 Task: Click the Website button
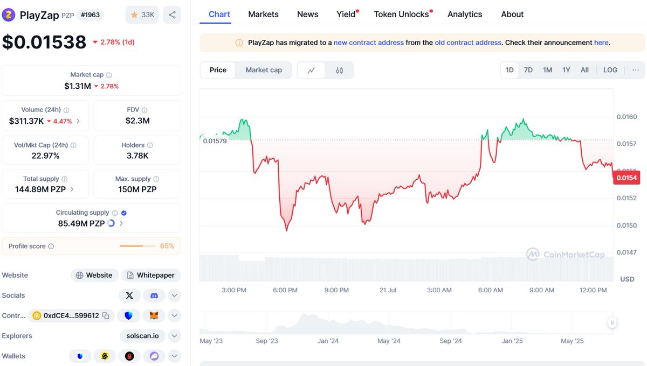tap(94, 275)
